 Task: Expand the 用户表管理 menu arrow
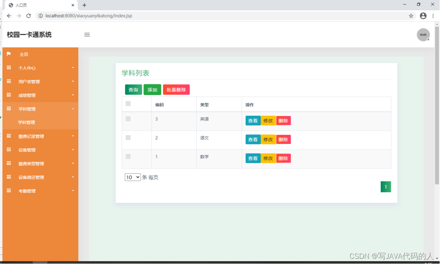tap(73, 82)
